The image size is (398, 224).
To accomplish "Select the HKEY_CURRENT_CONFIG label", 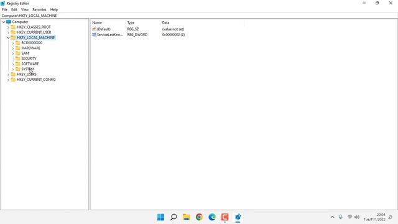I will pyautogui.click(x=36, y=80).
